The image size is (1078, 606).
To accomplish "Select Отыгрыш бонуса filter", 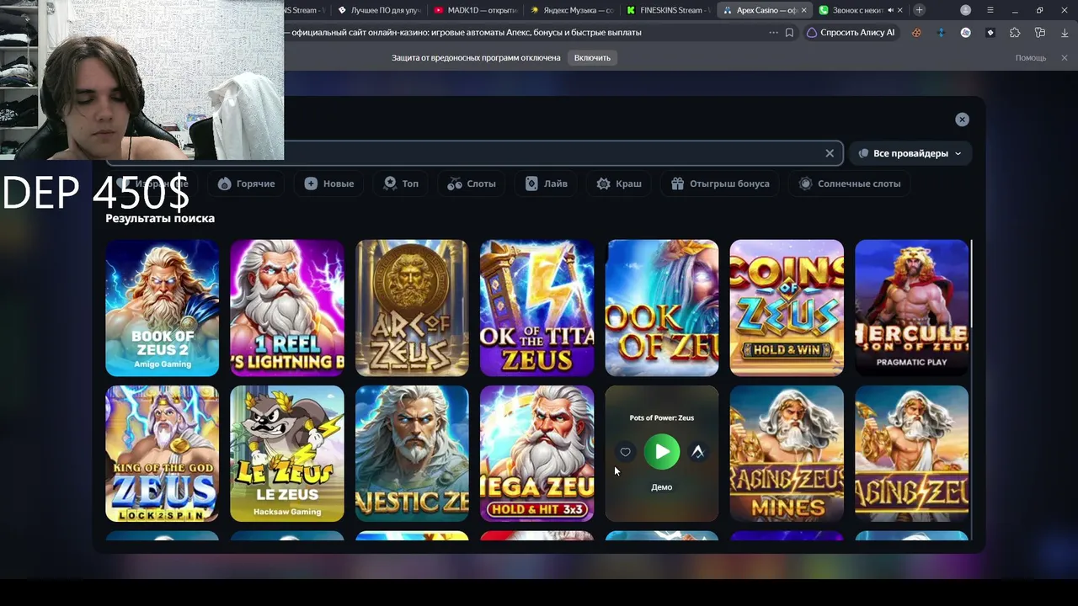I will click(x=721, y=183).
